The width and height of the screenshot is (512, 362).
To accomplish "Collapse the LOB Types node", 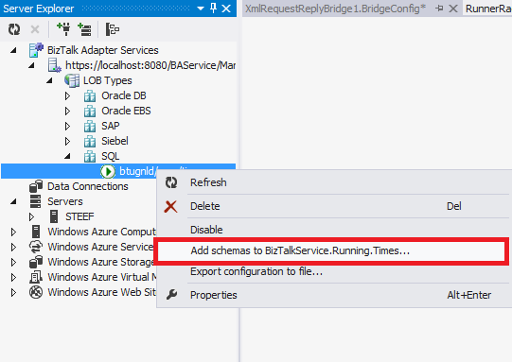I will (49, 80).
